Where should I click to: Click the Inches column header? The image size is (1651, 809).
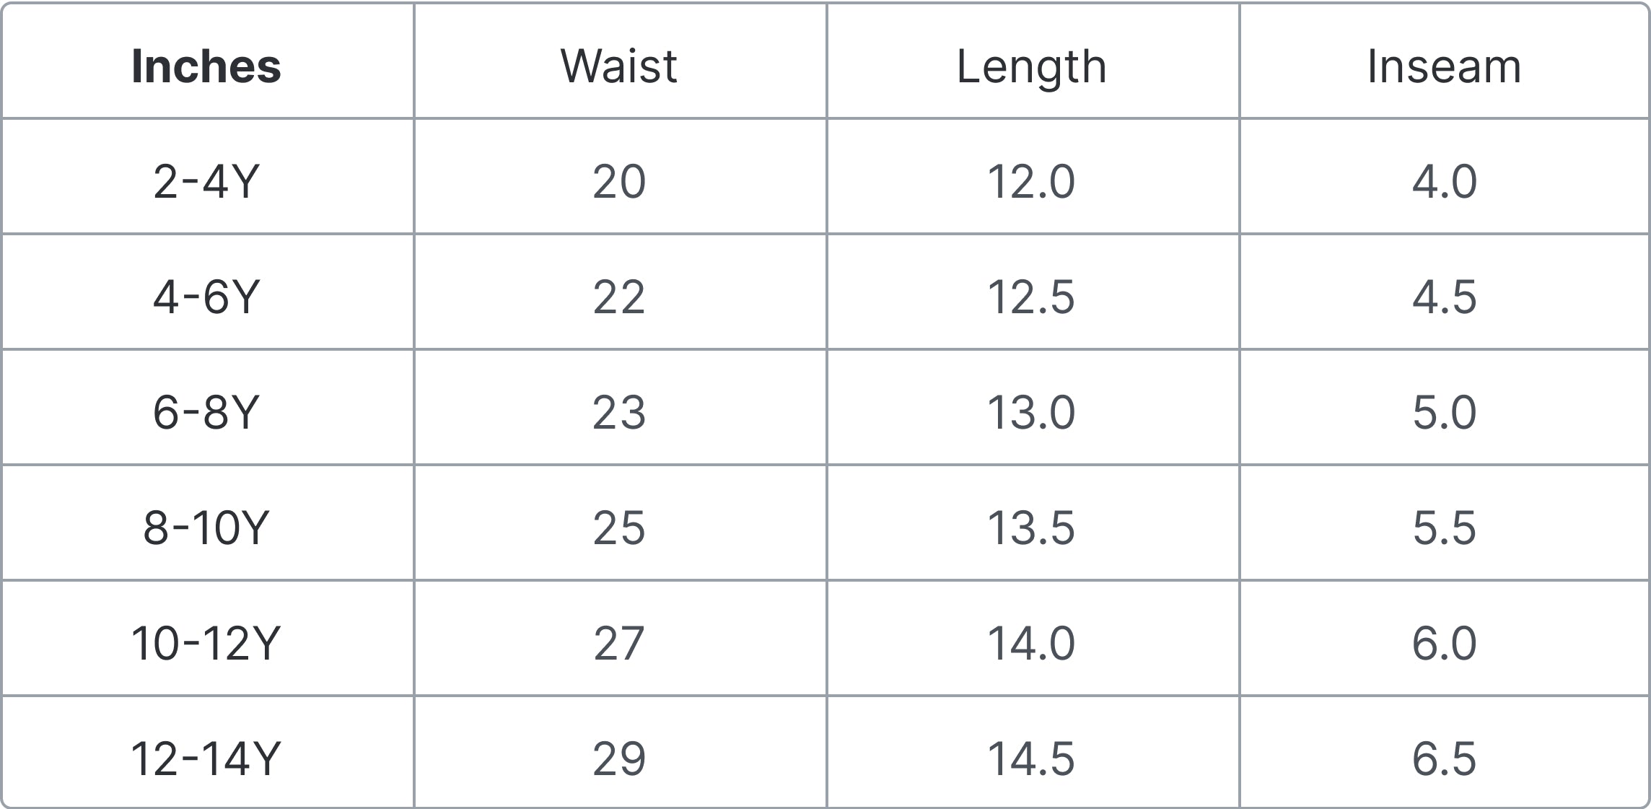point(206,66)
